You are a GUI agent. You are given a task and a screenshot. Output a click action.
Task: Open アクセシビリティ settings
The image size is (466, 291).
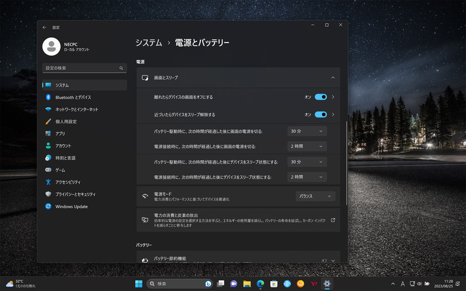pyautogui.click(x=84, y=182)
